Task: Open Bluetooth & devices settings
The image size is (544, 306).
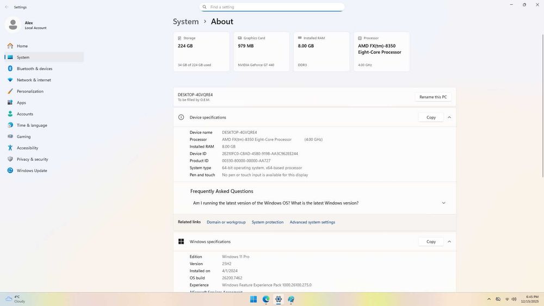Action: pos(44,68)
